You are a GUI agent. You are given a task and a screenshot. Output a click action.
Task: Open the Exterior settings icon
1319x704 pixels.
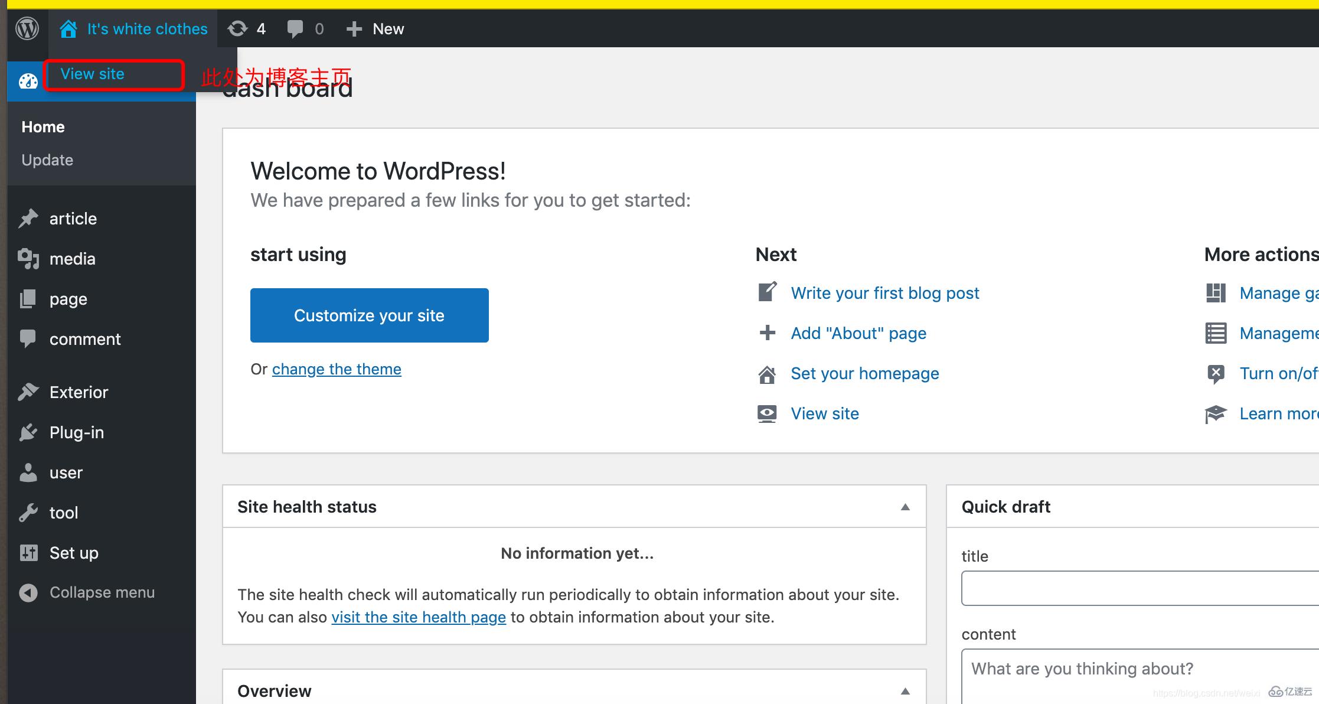click(x=29, y=393)
